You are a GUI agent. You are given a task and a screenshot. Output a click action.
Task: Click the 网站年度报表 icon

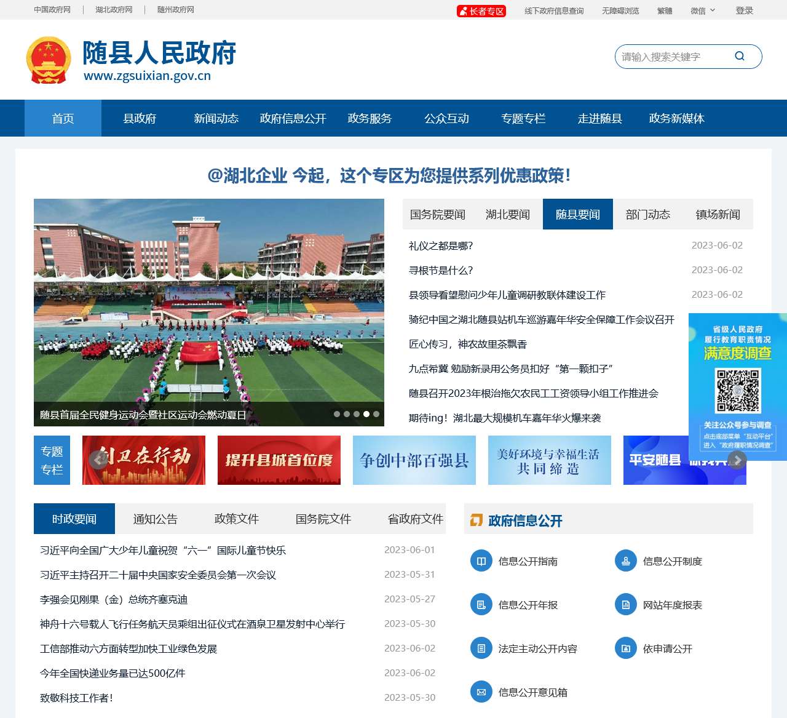625,604
